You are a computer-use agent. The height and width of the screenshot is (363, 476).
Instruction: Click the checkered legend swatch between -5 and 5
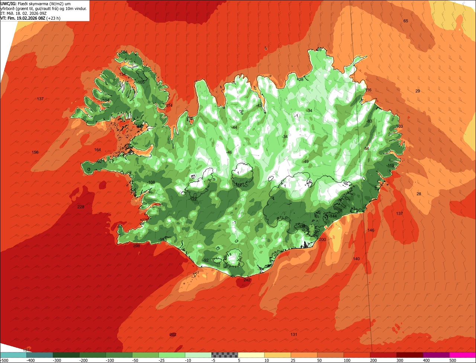point(225,355)
